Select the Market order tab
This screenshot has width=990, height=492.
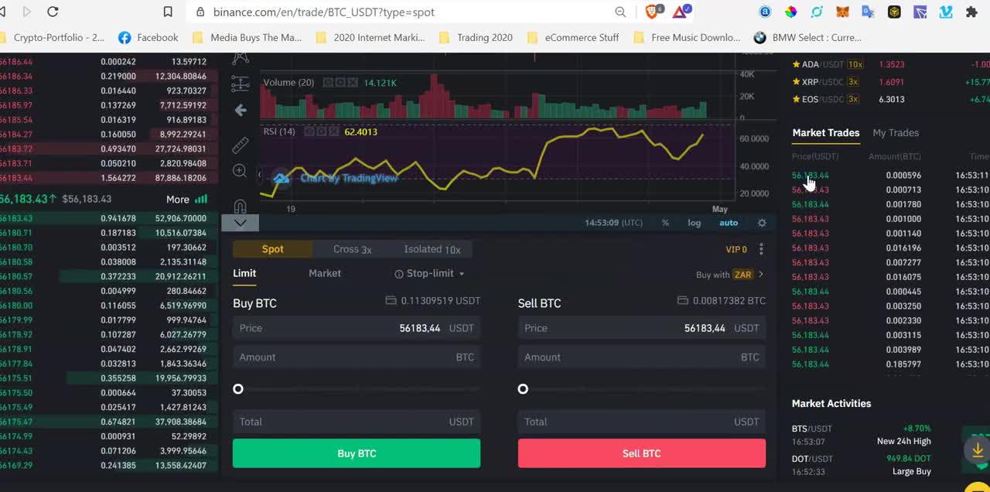(325, 273)
